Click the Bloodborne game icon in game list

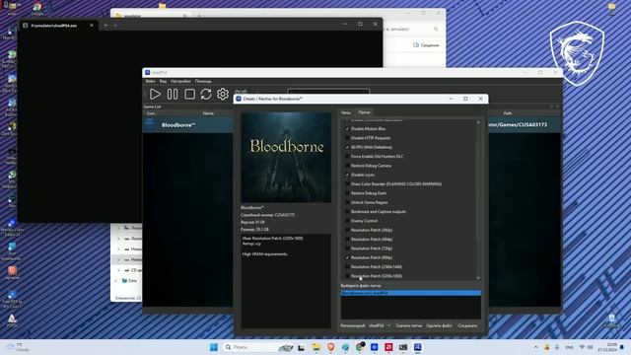coord(150,124)
